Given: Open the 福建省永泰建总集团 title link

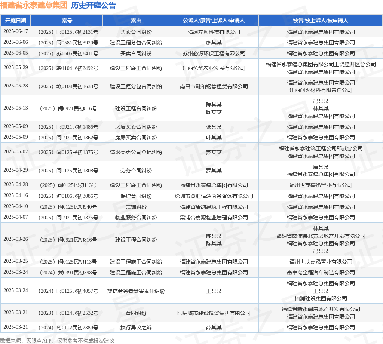Looking at the screenshot, I should [34, 5].
